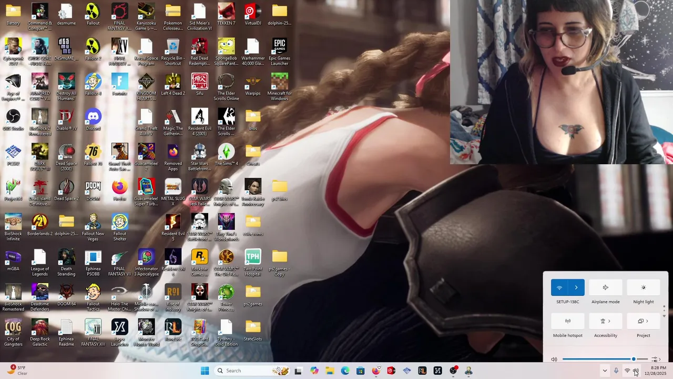The height and width of the screenshot is (379, 673).
Task: Select League of Legends shortcut
Action: click(x=40, y=263)
